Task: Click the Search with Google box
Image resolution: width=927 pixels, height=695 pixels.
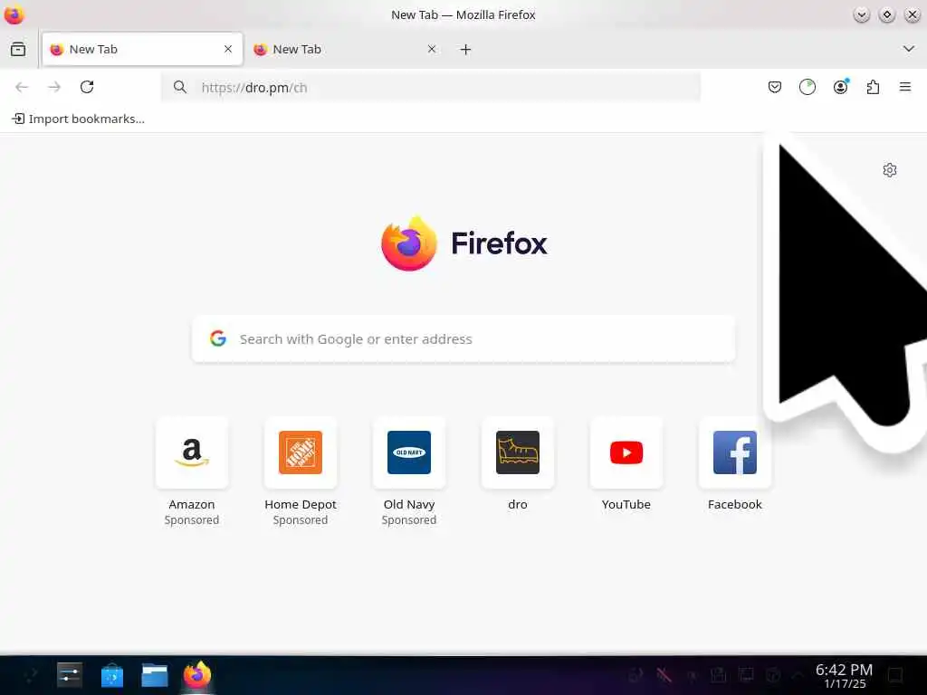Action: tap(463, 338)
